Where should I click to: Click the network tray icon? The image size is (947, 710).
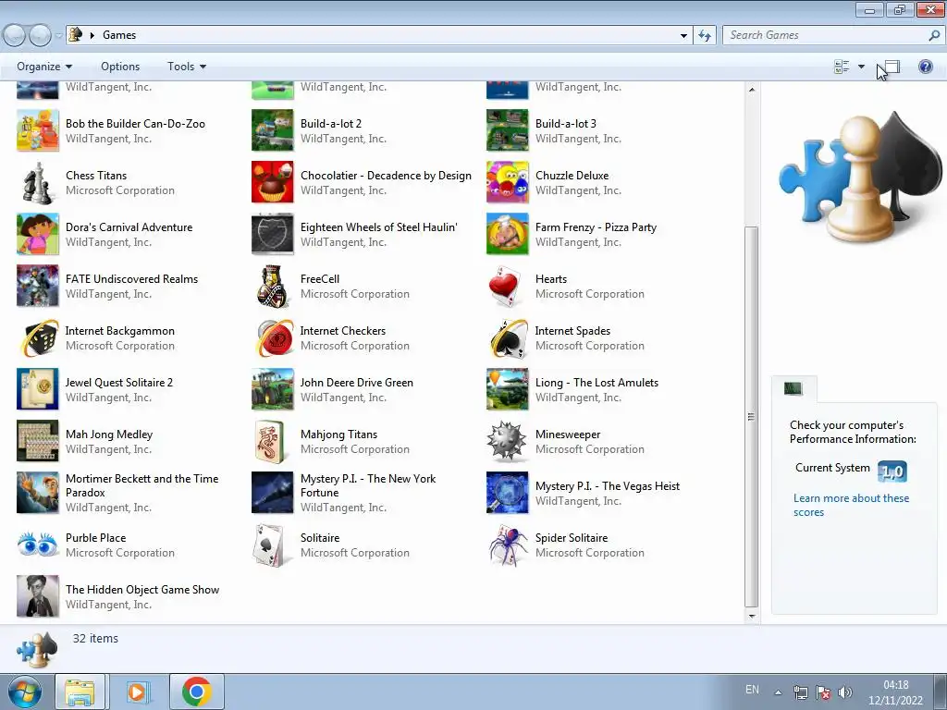click(x=801, y=692)
